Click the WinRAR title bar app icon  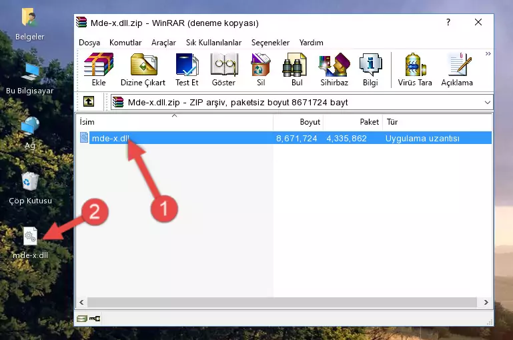click(81, 23)
